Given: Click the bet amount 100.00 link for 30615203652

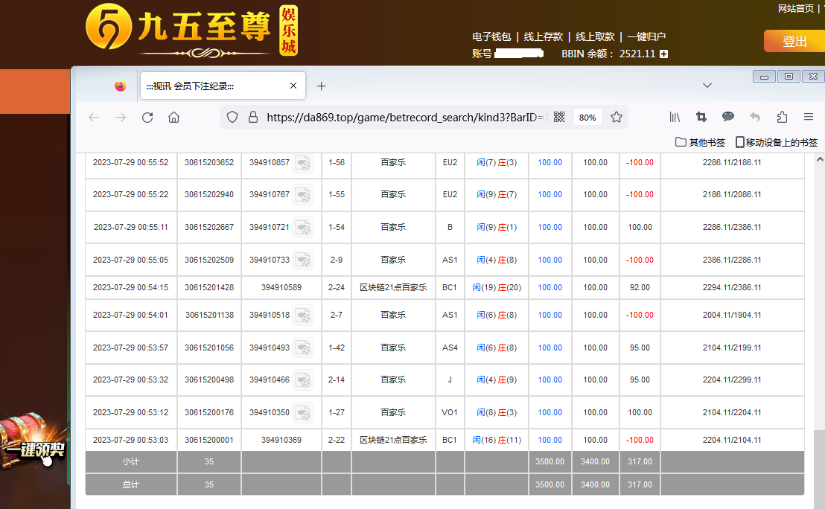Looking at the screenshot, I should (550, 162).
